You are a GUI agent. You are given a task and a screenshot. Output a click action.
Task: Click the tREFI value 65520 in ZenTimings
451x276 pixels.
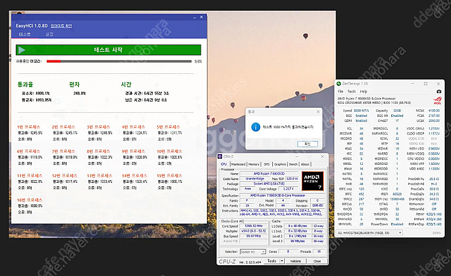click(x=397, y=194)
